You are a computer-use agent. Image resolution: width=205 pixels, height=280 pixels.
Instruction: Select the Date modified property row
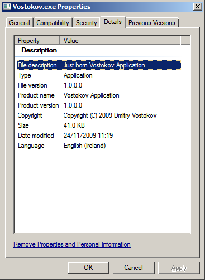(99, 136)
